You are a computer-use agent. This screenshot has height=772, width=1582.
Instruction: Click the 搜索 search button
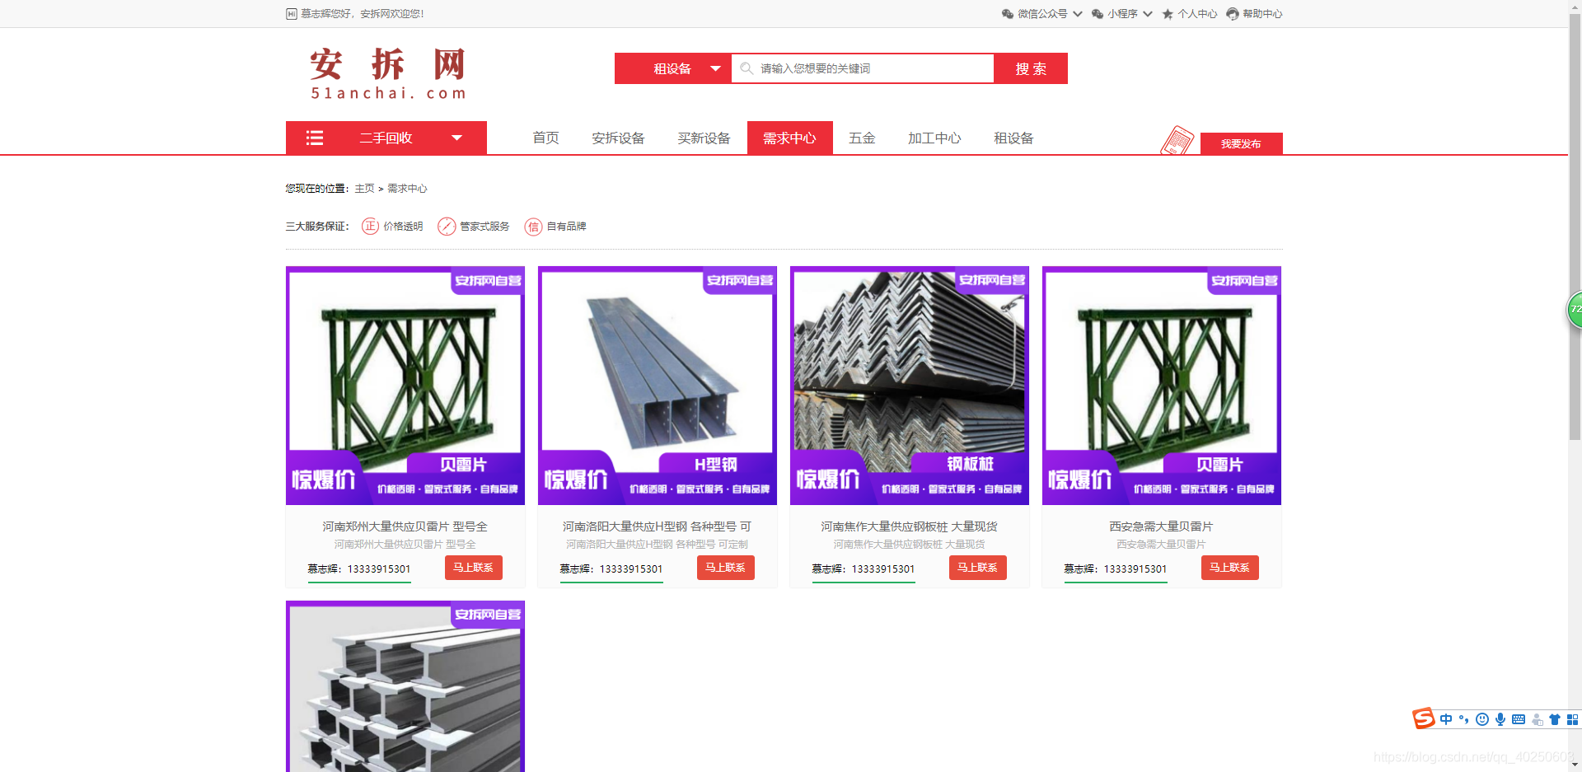(1031, 68)
